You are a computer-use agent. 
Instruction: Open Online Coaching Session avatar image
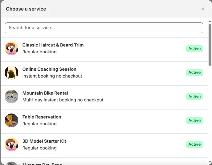tap(11, 73)
